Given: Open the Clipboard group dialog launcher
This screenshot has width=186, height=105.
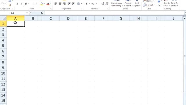Looking at the screenshot, I should pyautogui.click(x=13, y=9).
